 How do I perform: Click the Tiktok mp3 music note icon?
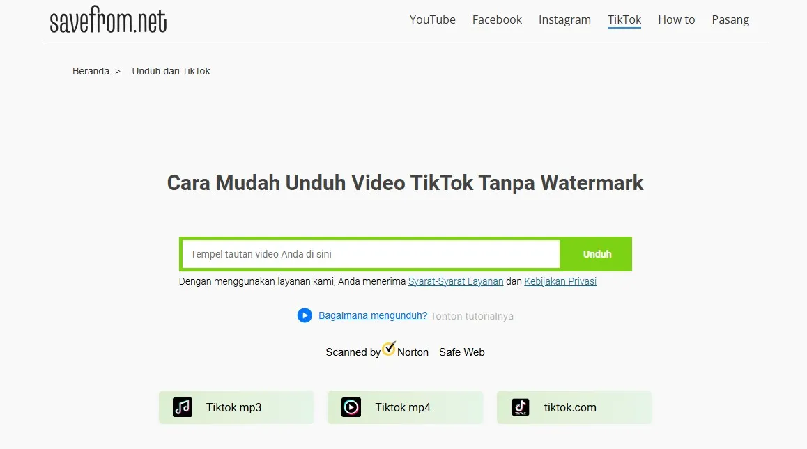(182, 408)
